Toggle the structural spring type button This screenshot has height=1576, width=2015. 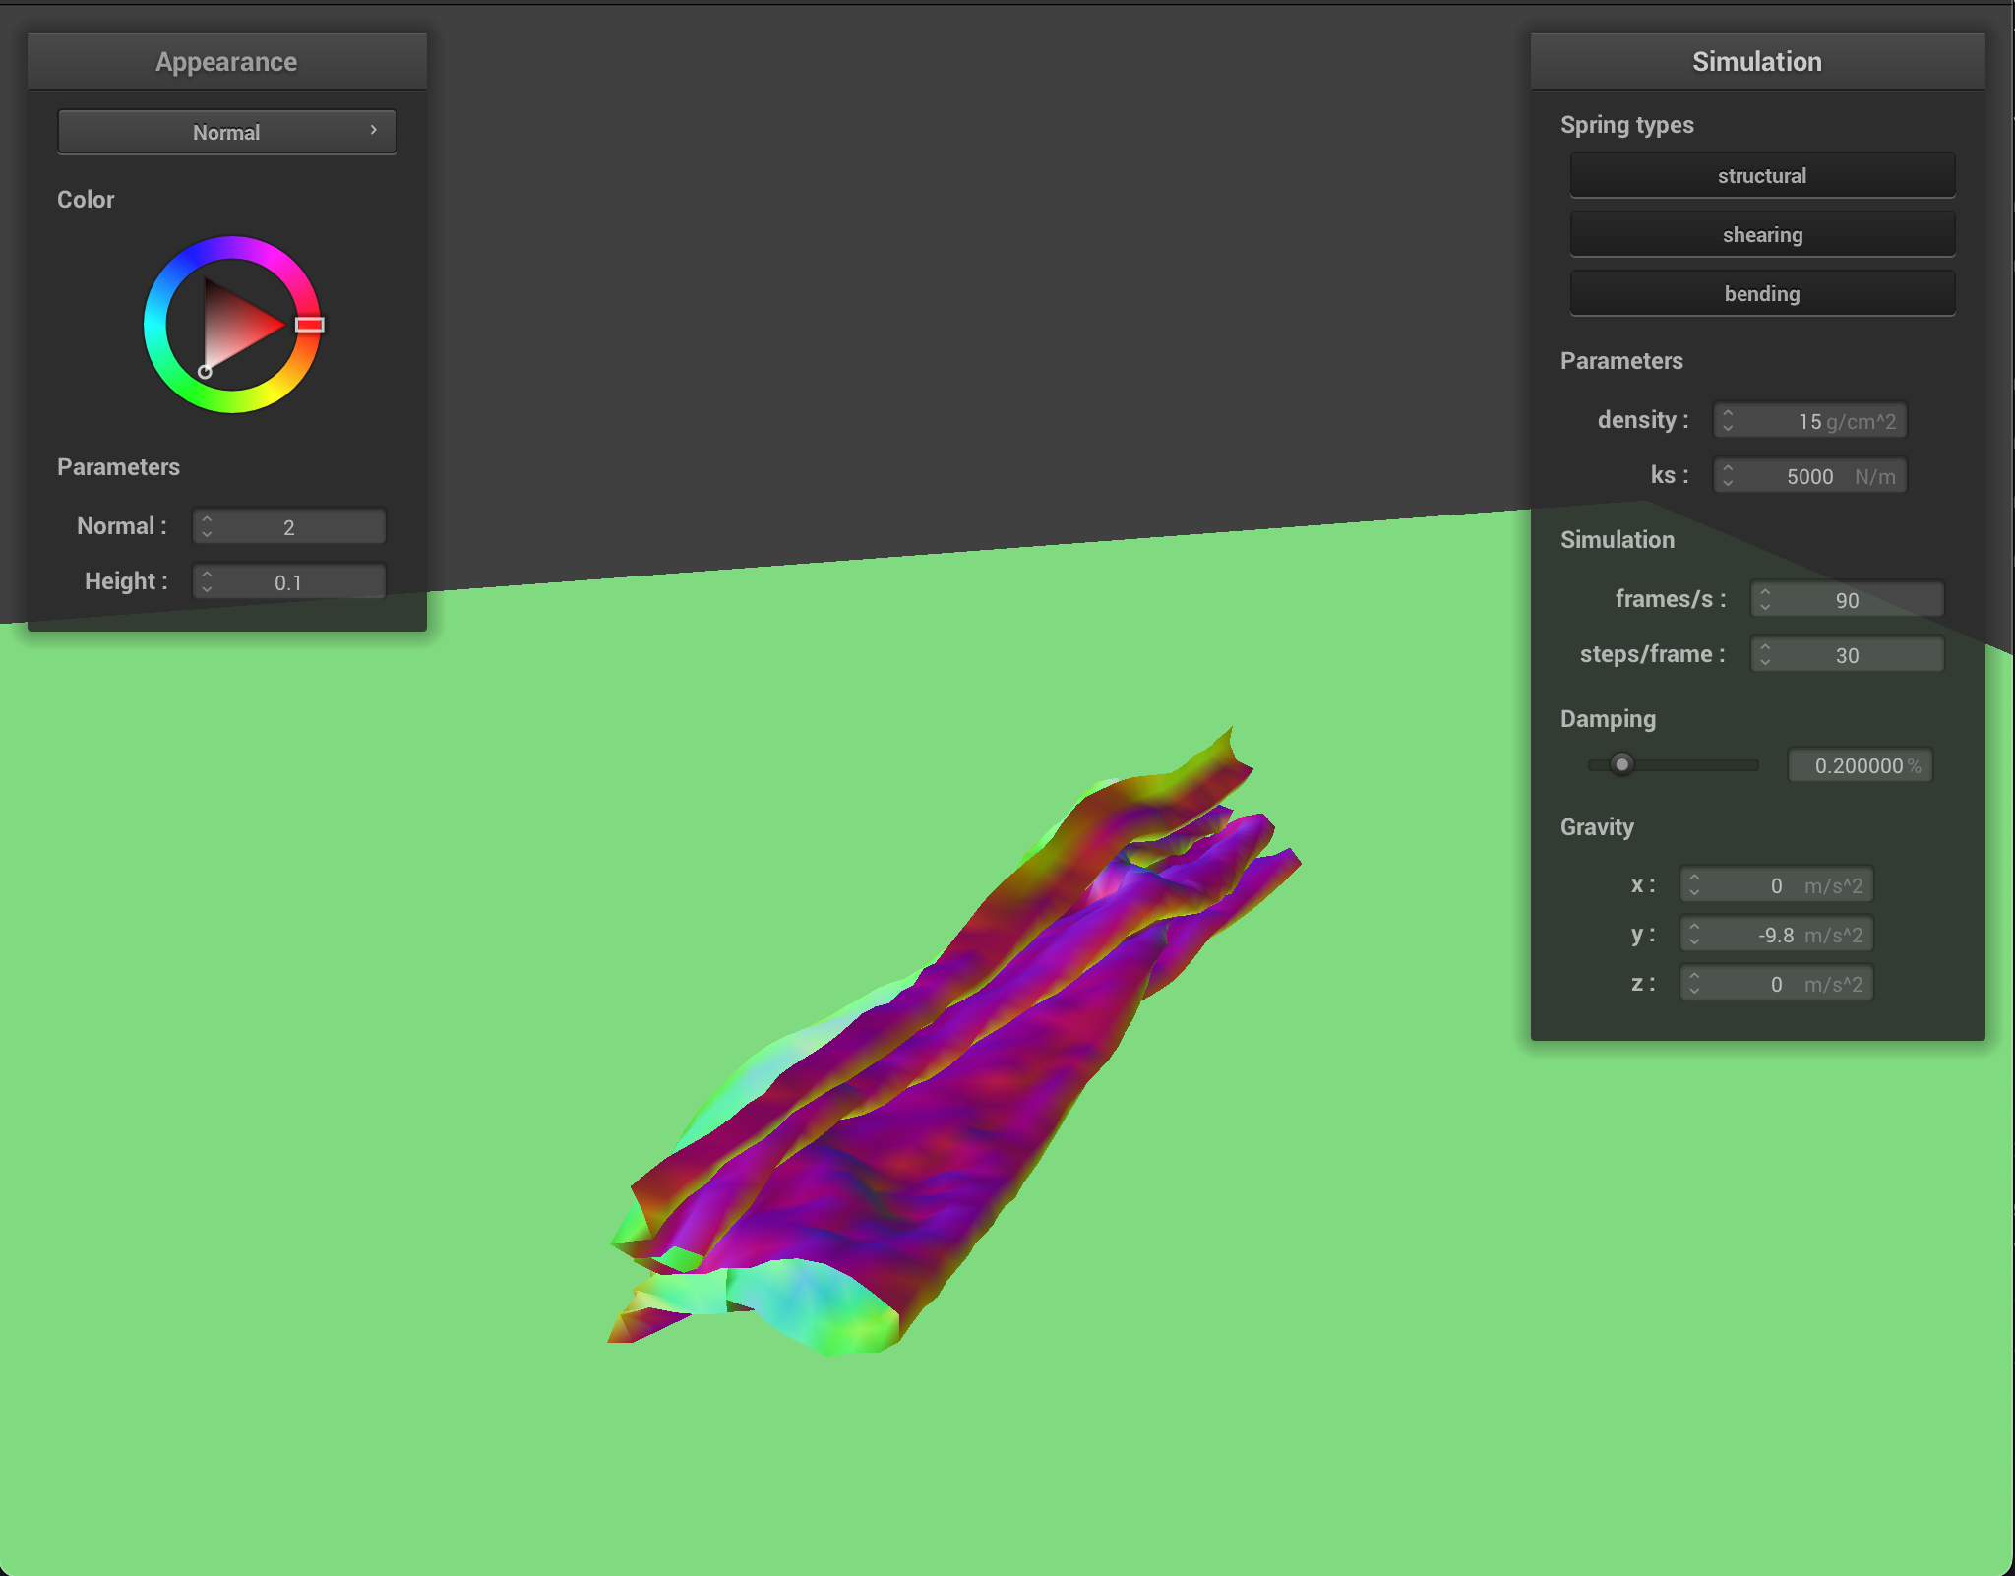pyautogui.click(x=1761, y=176)
